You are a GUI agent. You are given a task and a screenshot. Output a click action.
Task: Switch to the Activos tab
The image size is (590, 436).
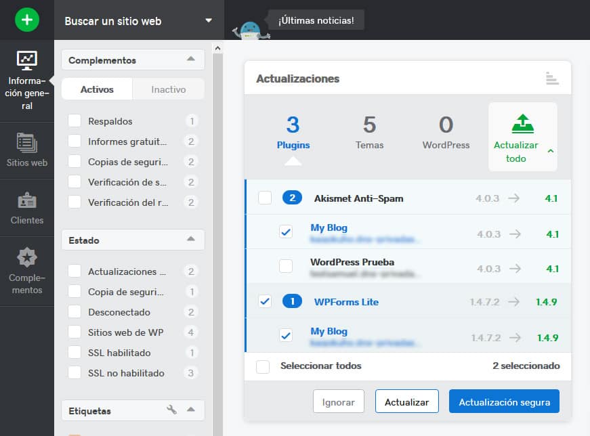point(97,89)
